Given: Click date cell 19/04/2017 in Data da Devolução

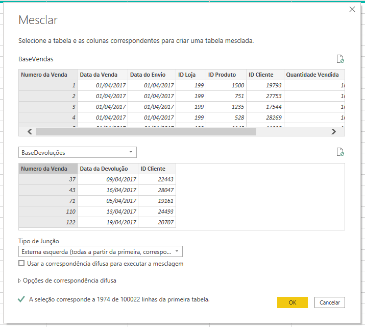Looking at the screenshot, I should point(108,222).
